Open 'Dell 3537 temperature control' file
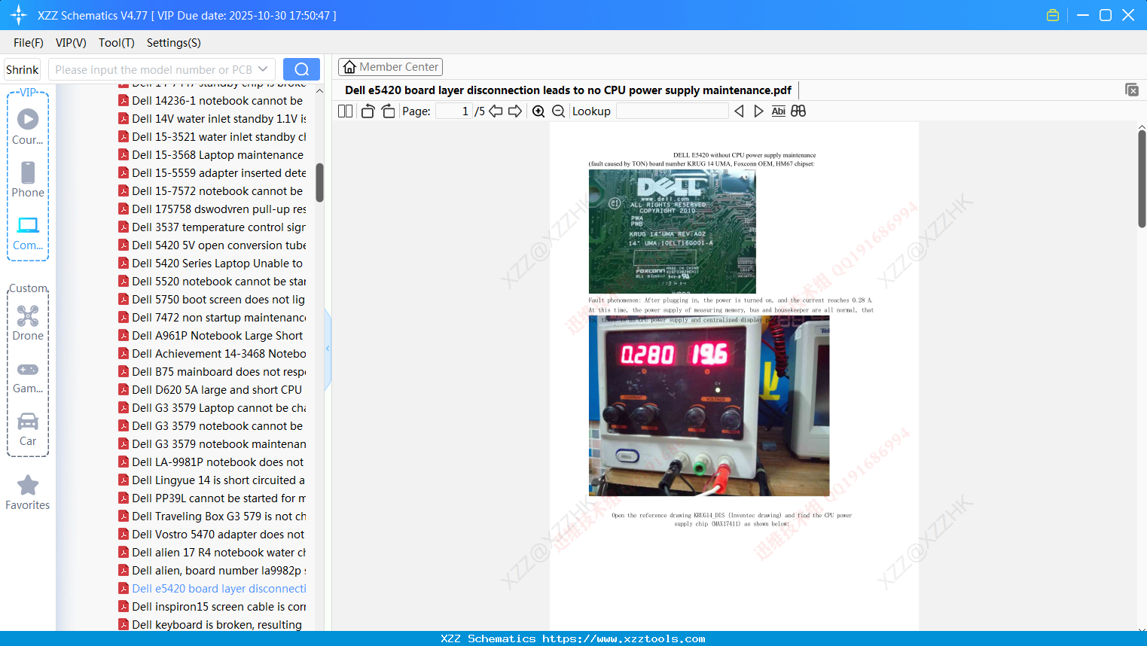This screenshot has height=646, width=1147. [x=212, y=227]
